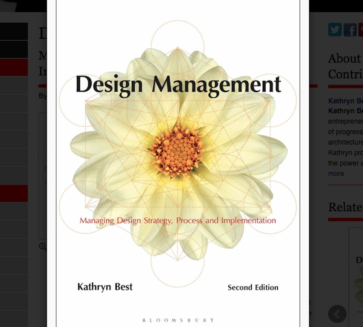Share the book on Twitter
Image resolution: width=363 pixels, height=327 pixels.
click(335, 30)
